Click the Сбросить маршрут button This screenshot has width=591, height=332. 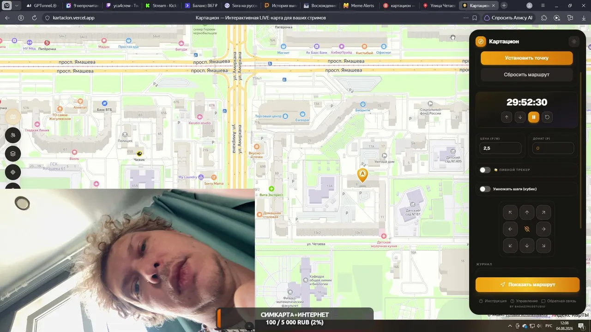527,75
